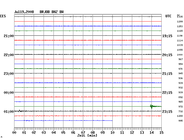Screen dimensions: 184x140
Task: Select the 22:00 local time label
Action: pyautogui.click(x=9, y=55)
